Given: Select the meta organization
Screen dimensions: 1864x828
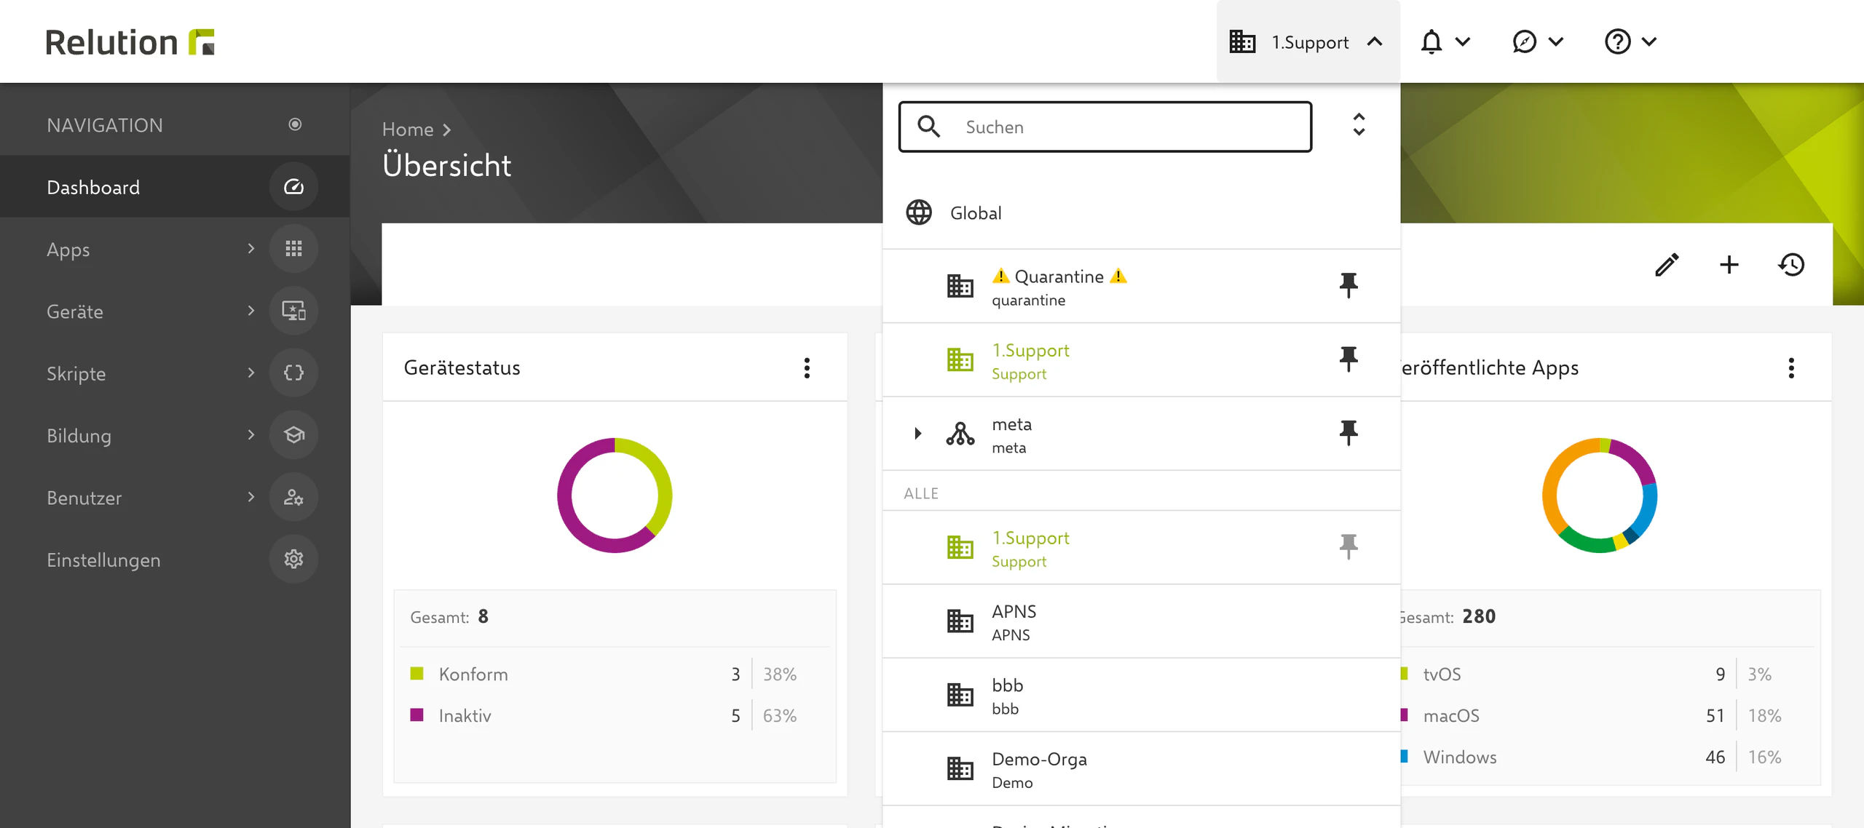Looking at the screenshot, I should [1142, 434].
